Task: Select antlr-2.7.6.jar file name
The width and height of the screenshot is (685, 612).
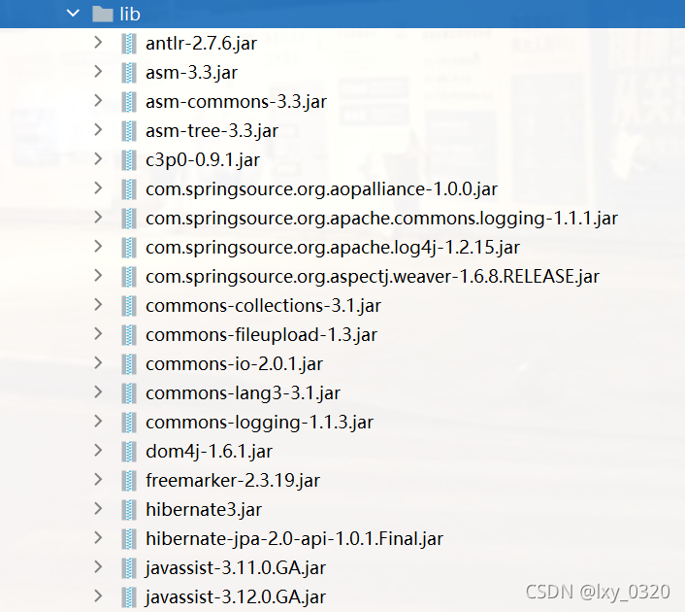Action: coord(202,44)
